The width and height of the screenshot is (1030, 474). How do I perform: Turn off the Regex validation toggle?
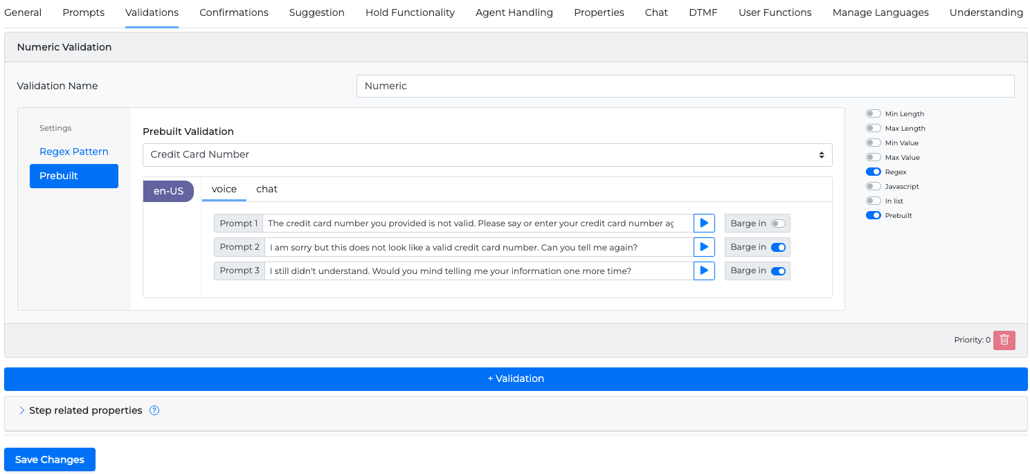point(874,172)
